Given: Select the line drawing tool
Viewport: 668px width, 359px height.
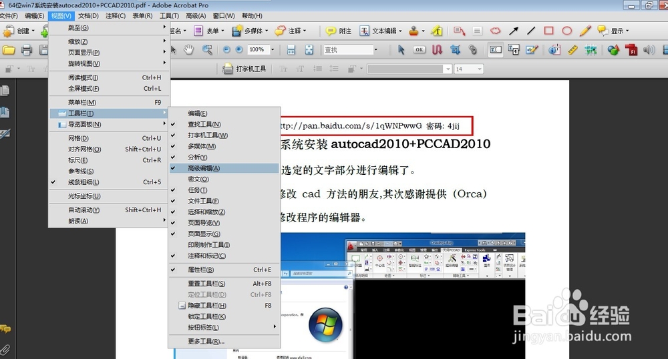Looking at the screenshot, I should (531, 31).
